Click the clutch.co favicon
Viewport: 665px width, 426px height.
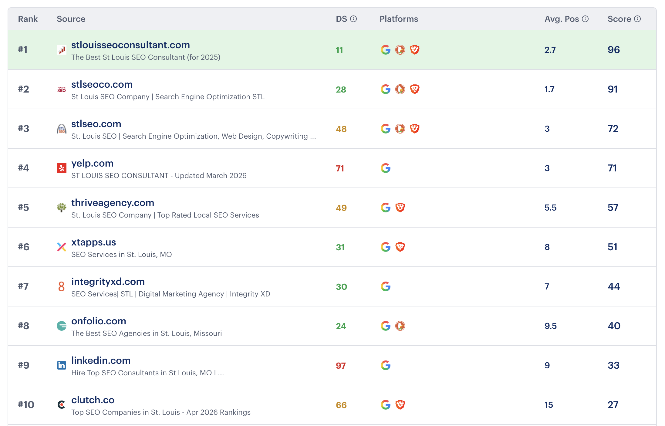tap(62, 405)
